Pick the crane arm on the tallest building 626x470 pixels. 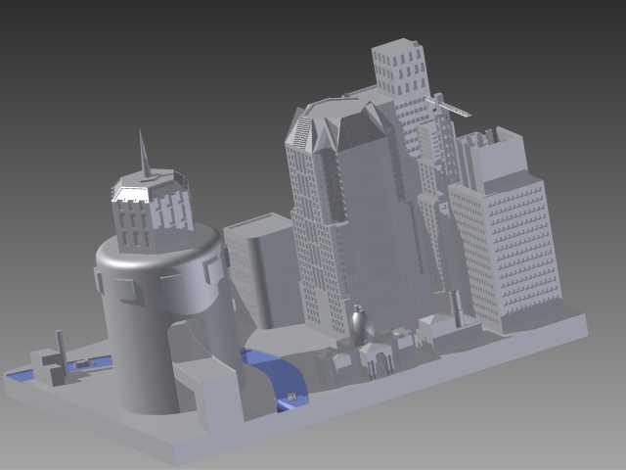[450, 106]
